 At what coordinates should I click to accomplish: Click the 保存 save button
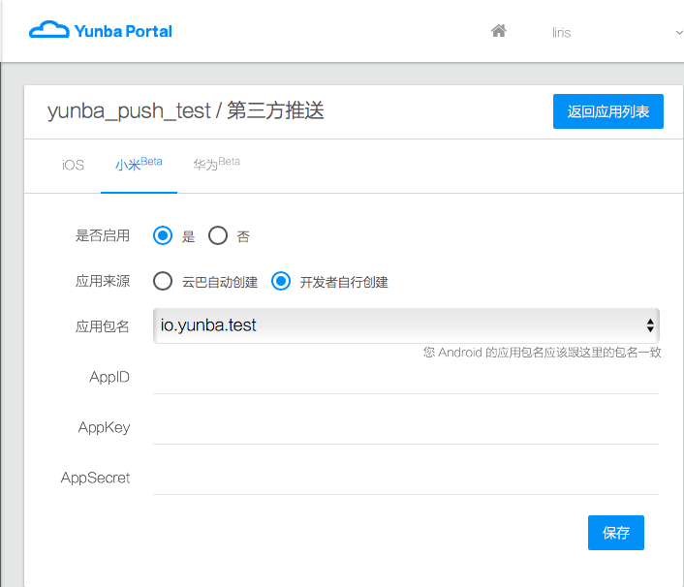tap(616, 533)
